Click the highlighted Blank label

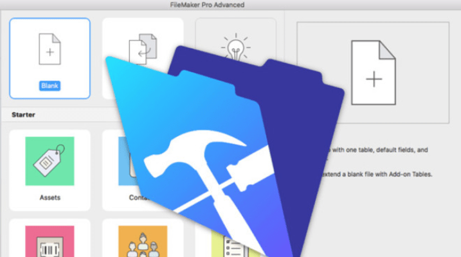[x=50, y=84]
